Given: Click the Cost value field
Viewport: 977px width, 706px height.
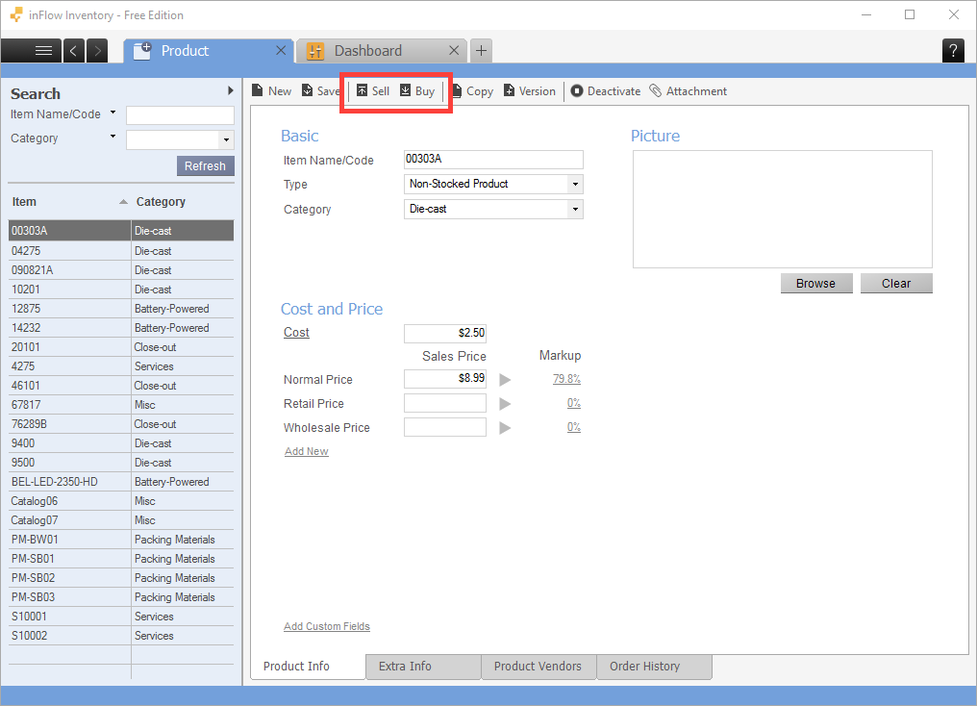Looking at the screenshot, I should point(445,333).
